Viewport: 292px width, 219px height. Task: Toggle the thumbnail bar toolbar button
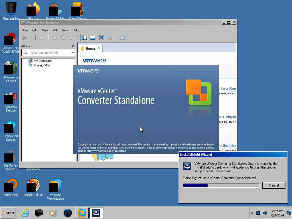point(93,38)
